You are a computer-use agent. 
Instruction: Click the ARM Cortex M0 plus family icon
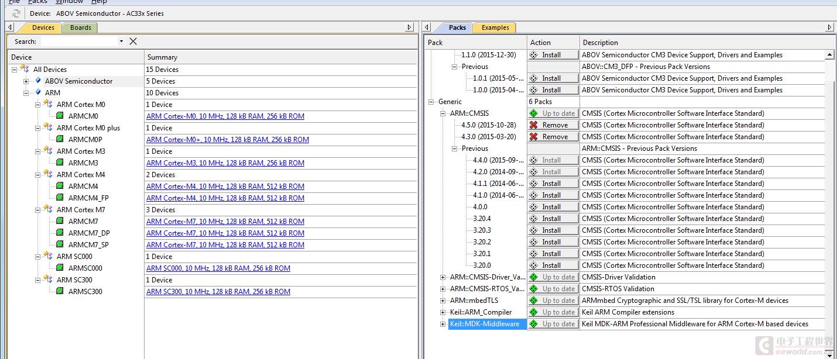click(48, 127)
